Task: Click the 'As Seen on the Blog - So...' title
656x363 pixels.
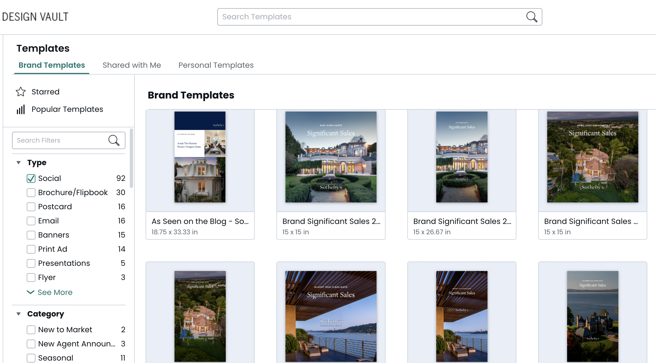Action: point(200,222)
